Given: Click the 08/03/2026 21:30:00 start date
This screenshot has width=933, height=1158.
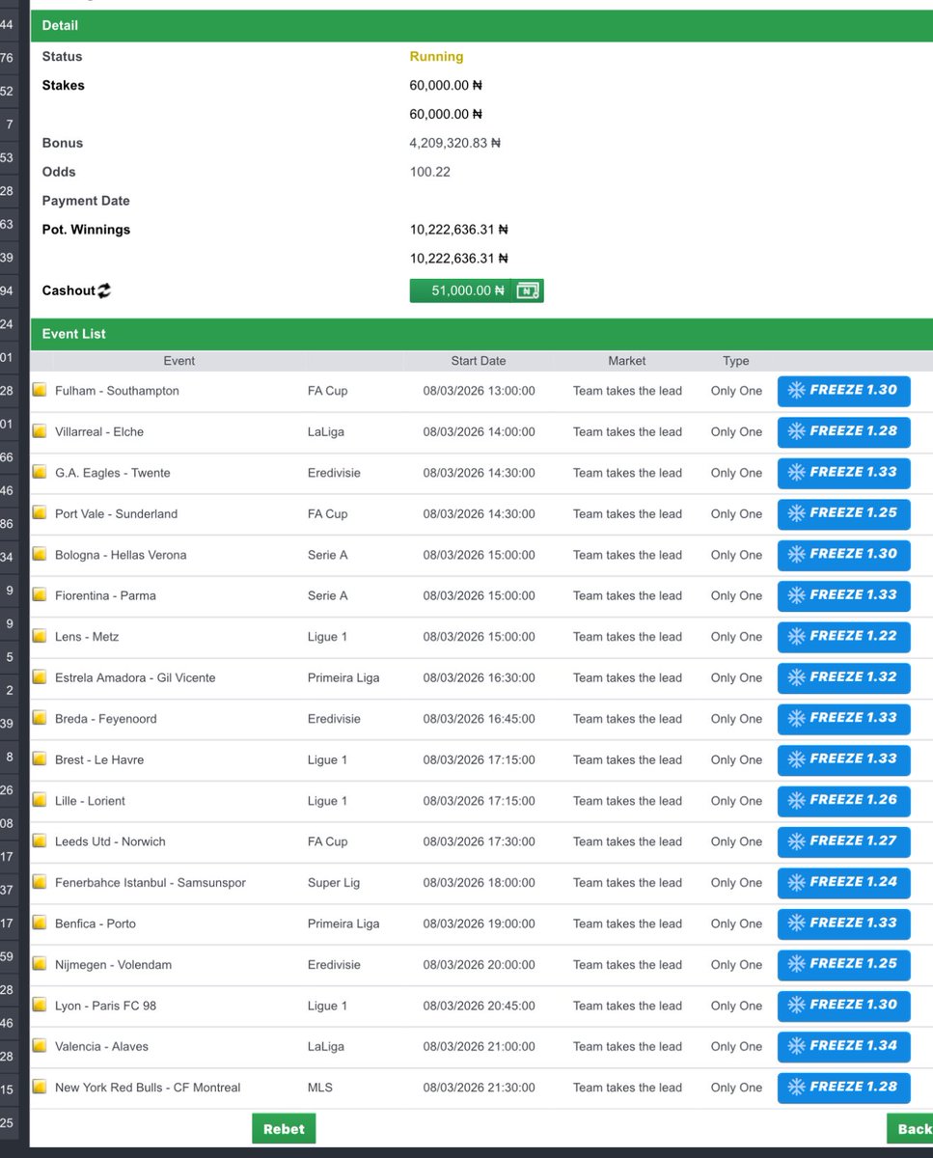Looking at the screenshot, I should [480, 1088].
